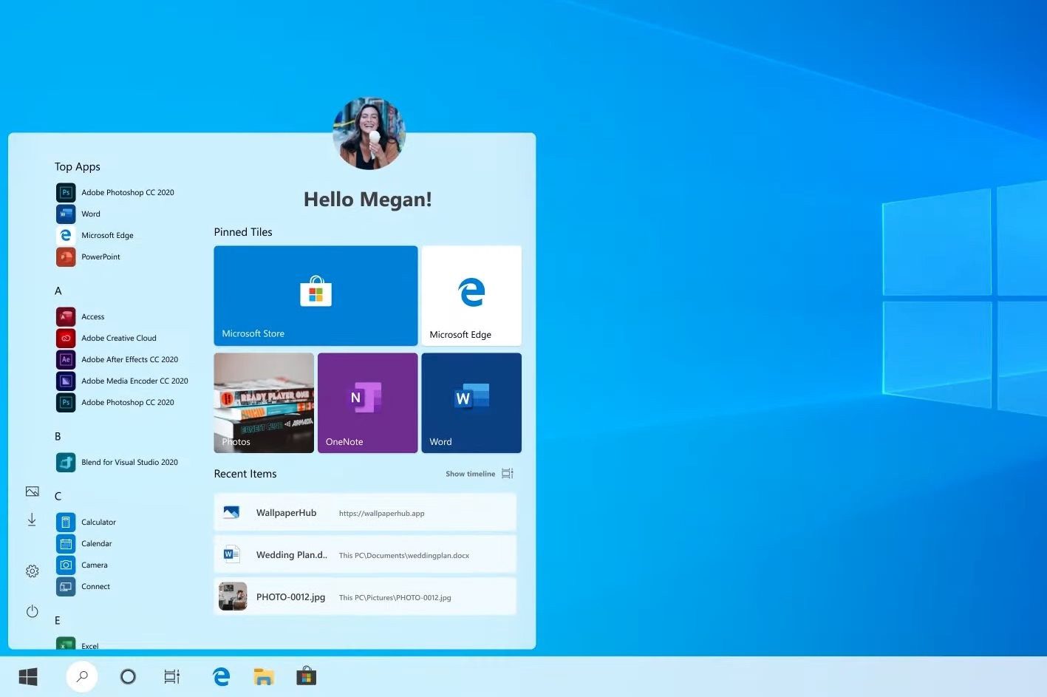Open Adobe After Effects CC 2020

(129, 360)
